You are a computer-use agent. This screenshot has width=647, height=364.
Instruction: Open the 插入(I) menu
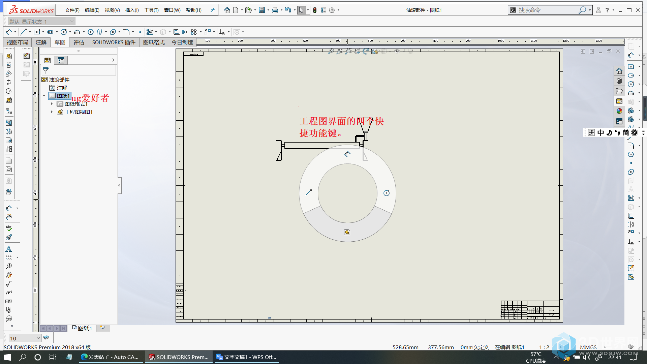tap(132, 10)
